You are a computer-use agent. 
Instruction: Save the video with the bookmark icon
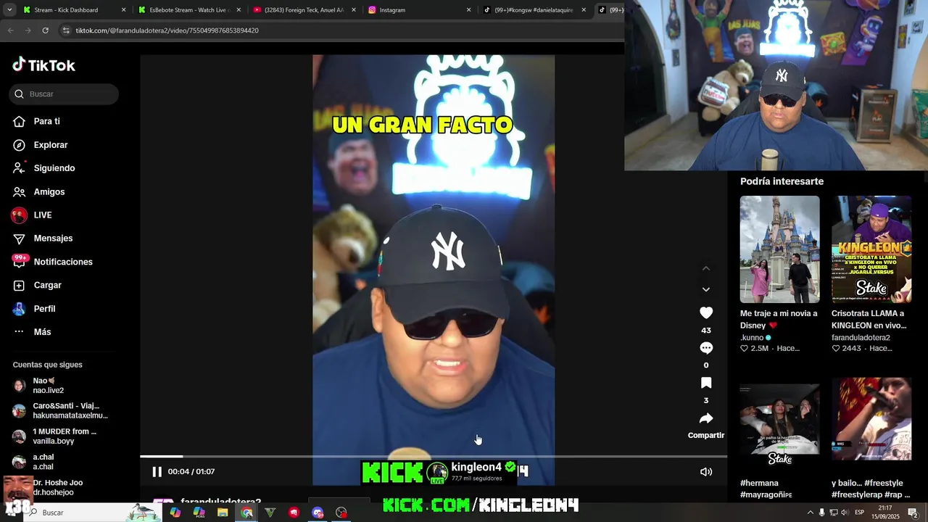[x=706, y=383]
